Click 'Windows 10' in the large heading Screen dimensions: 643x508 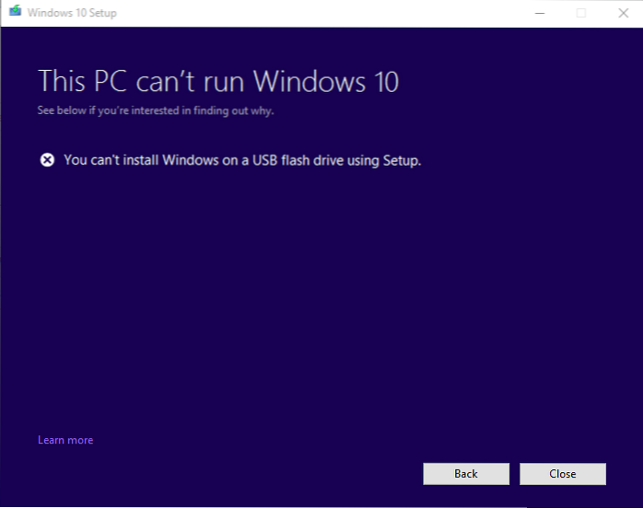[x=326, y=81]
